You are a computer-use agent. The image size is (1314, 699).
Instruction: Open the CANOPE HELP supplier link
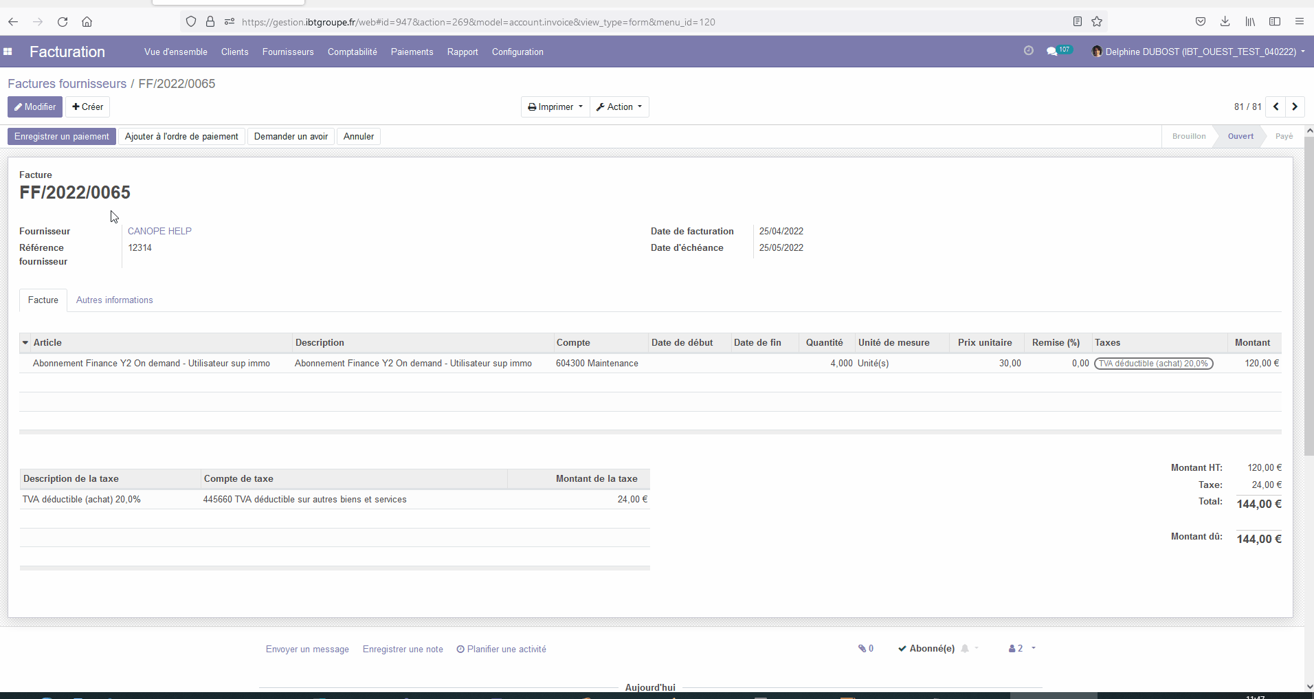159,231
